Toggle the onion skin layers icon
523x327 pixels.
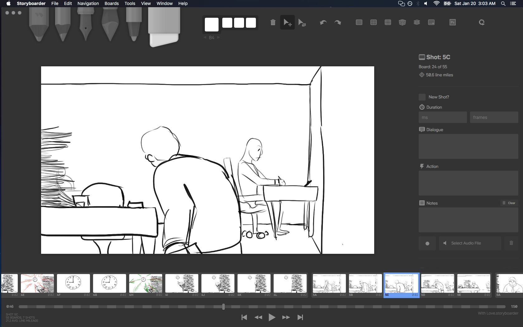417,22
